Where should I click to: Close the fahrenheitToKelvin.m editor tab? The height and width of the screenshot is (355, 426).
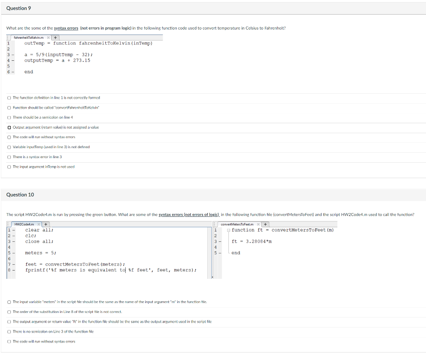pos(48,37)
